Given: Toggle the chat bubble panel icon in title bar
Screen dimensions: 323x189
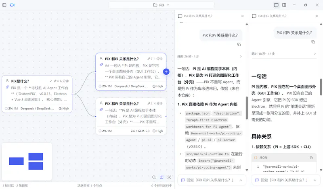Looking at the screenshot, I should [276, 5].
